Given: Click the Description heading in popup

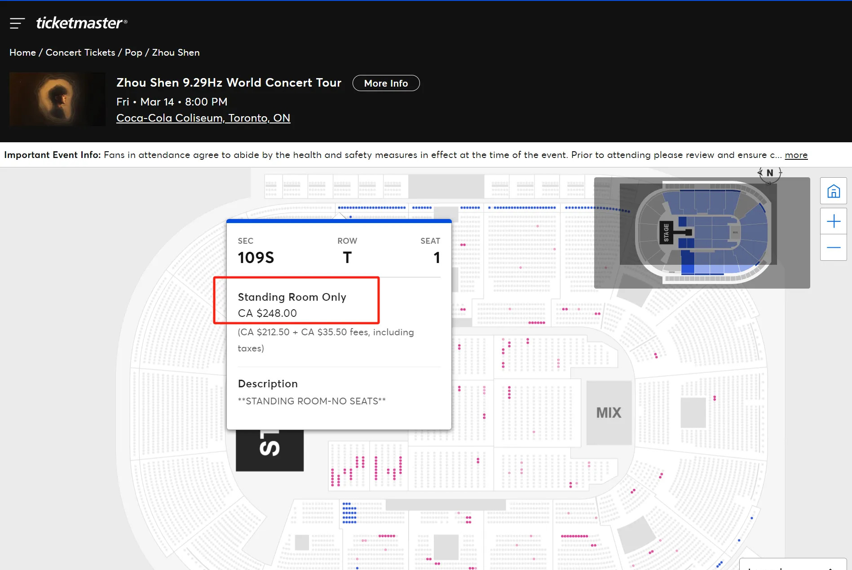Looking at the screenshot, I should [x=268, y=384].
